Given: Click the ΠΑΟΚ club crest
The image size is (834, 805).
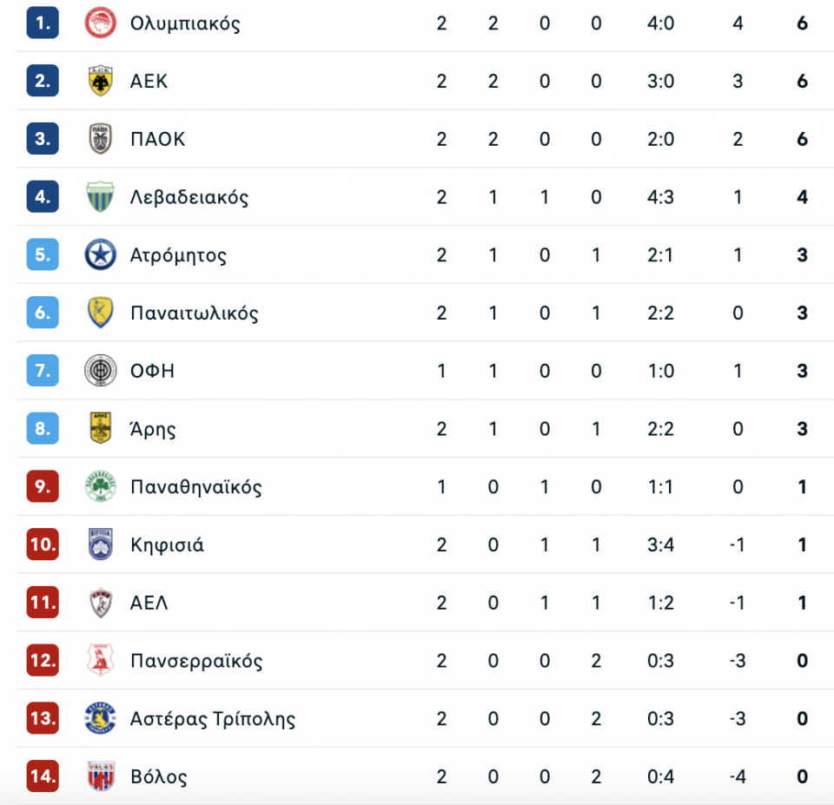Looking at the screenshot, I should click(101, 139).
